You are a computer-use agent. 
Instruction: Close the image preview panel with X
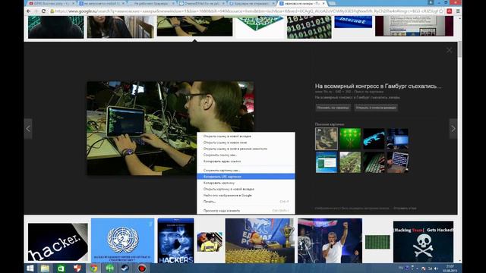pyautogui.click(x=449, y=50)
